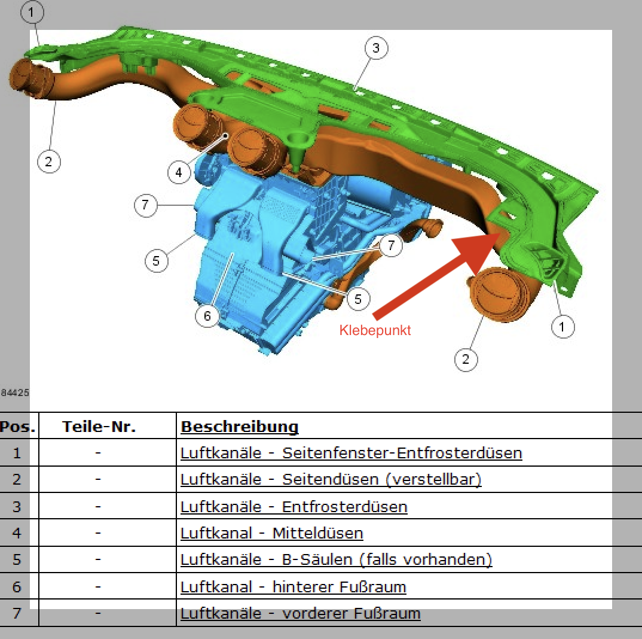
Task: Click callout number 6 on the blue housing
Action: (207, 316)
